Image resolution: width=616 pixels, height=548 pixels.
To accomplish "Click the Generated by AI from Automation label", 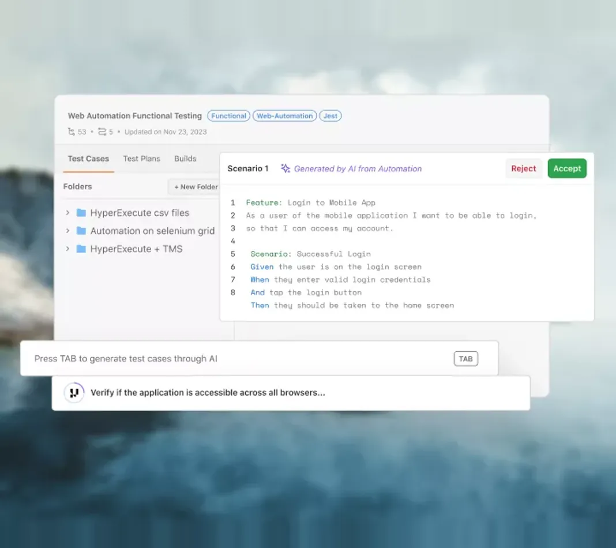I will click(358, 169).
